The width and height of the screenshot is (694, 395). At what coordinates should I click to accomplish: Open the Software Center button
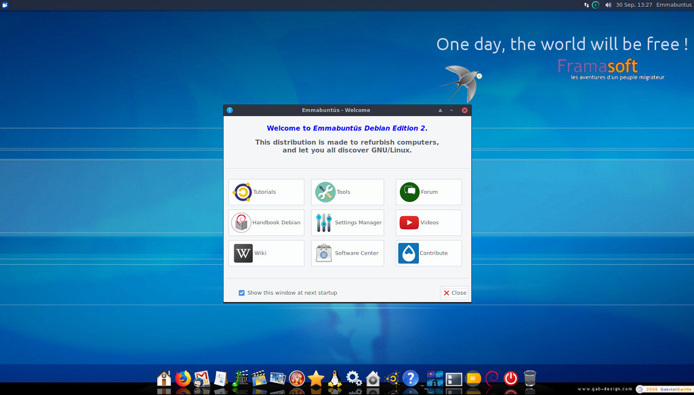click(x=348, y=253)
